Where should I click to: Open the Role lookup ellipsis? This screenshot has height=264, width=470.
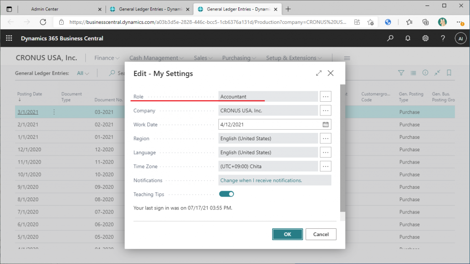325,97
